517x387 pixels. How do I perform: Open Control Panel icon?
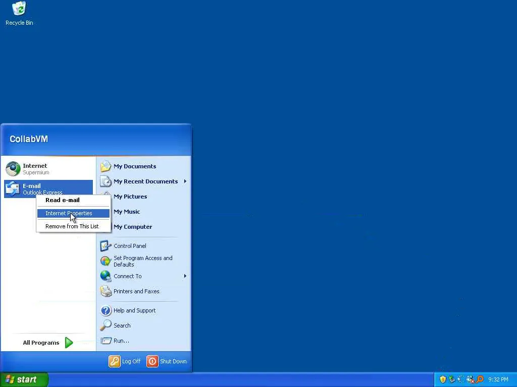[x=106, y=246]
